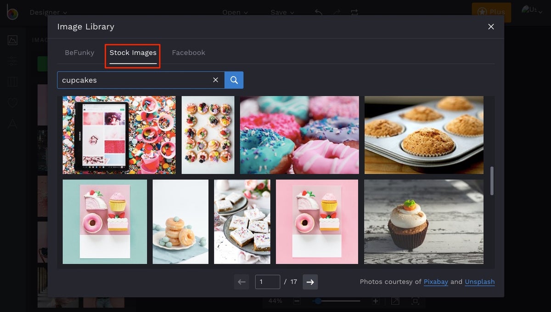
Task: Click the fullscreen expand icon near zoom
Action: (395, 301)
